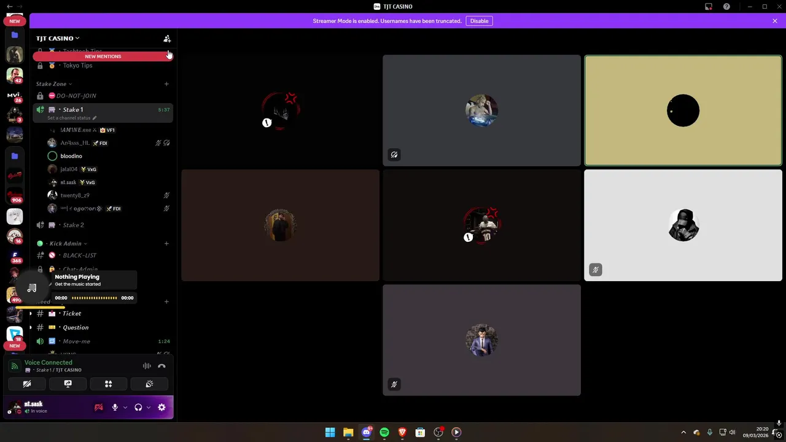The image size is (786, 442).
Task: Jump to top NEW unread indicator
Action: point(15,21)
